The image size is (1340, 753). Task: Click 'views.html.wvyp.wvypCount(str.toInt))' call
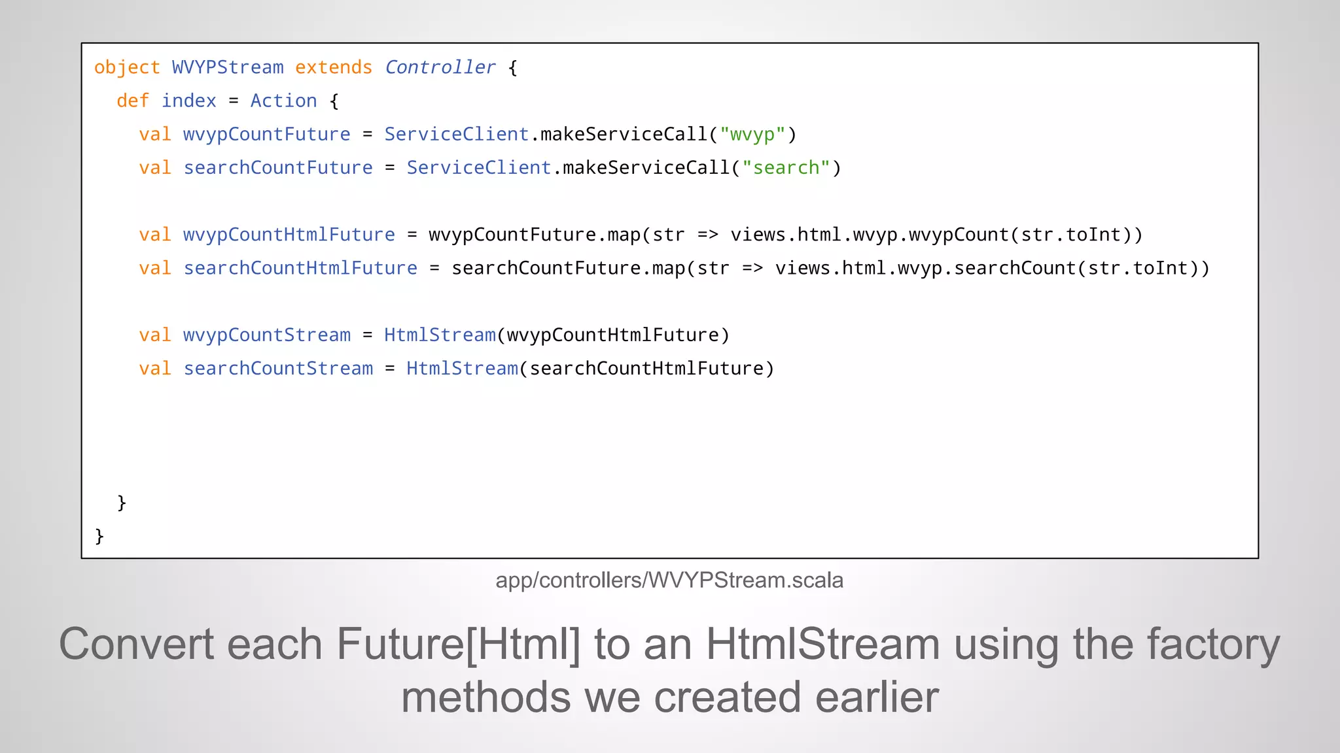(x=936, y=235)
